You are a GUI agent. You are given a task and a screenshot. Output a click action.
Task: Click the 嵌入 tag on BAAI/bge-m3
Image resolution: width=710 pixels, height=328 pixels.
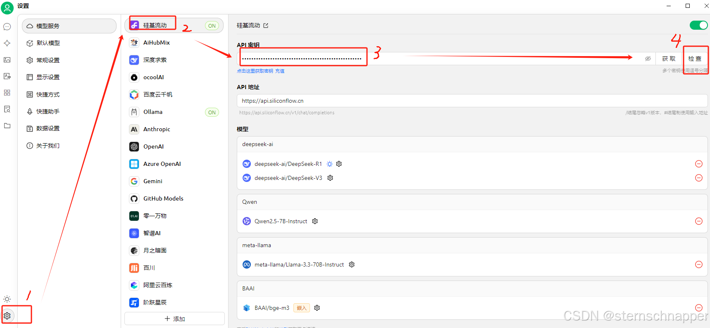tap(302, 308)
